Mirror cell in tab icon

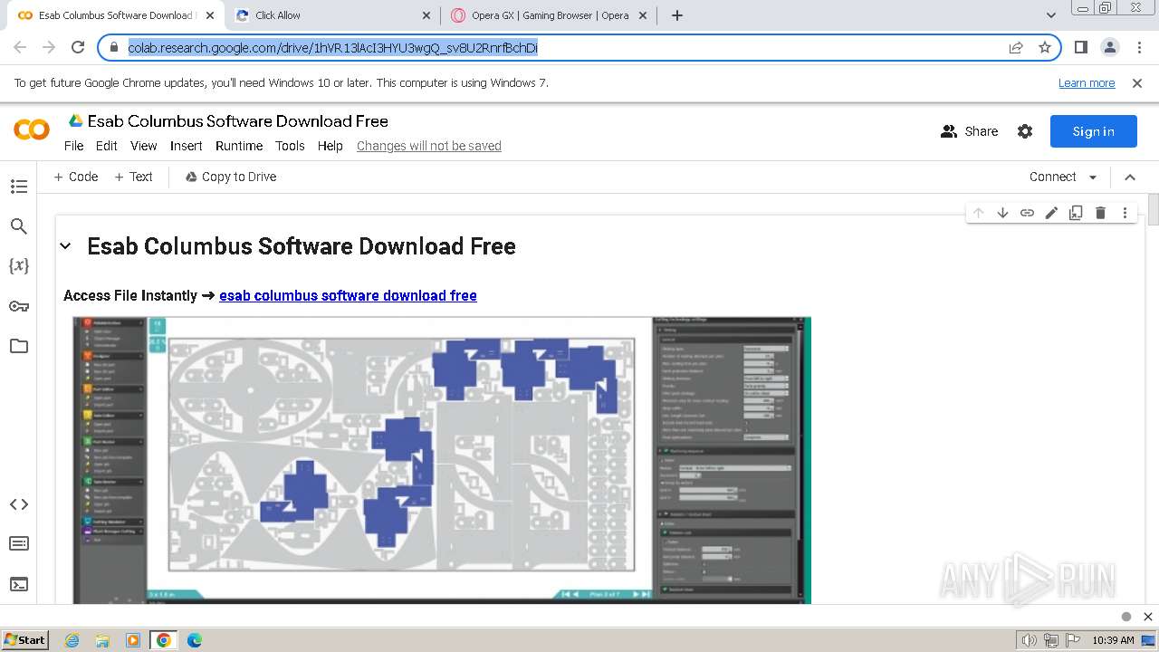coord(1076,213)
